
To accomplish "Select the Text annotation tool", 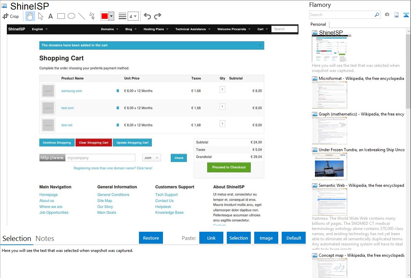I will (50, 16).
